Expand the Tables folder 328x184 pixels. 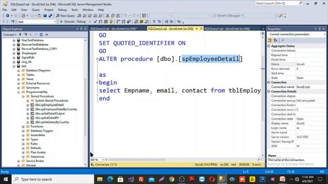point(18,75)
